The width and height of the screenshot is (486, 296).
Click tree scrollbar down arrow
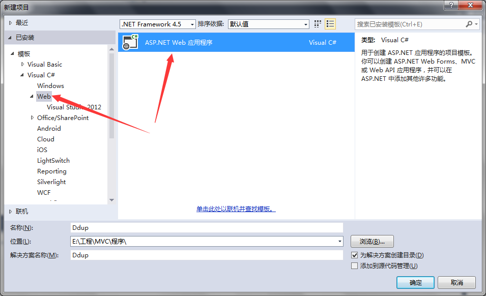click(x=111, y=200)
